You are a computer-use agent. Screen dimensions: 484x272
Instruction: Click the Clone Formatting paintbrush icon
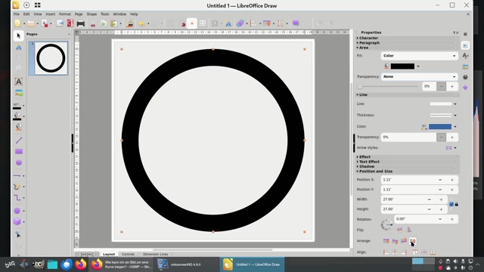[130, 23]
